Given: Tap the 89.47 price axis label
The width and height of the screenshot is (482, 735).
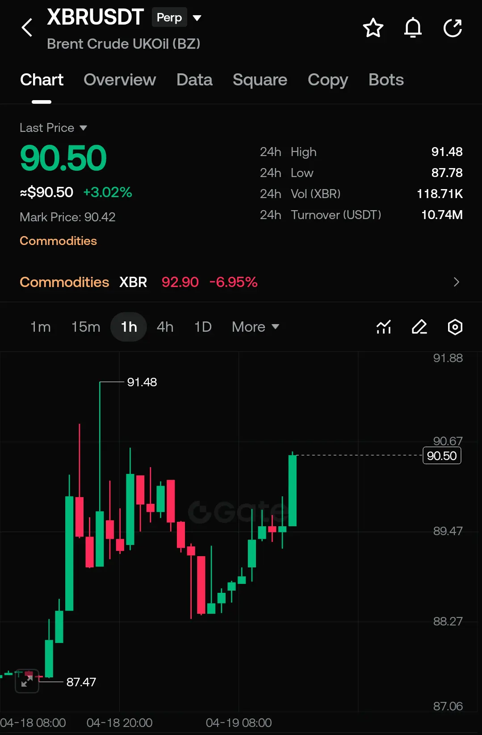Looking at the screenshot, I should 448,531.
